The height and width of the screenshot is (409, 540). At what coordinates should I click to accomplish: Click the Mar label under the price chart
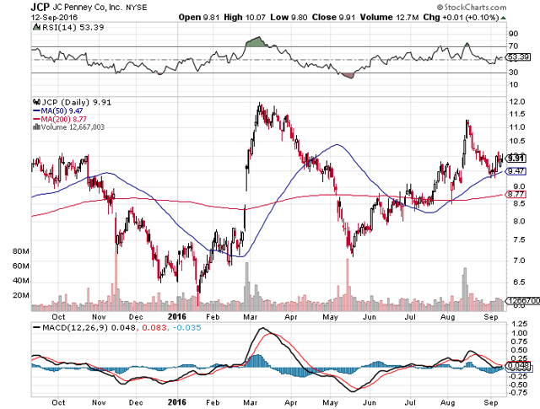coord(251,317)
